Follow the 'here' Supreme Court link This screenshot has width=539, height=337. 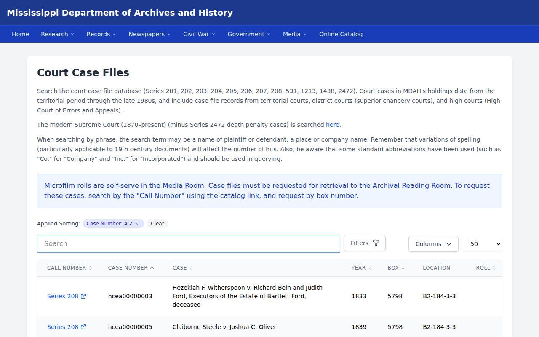(x=333, y=125)
